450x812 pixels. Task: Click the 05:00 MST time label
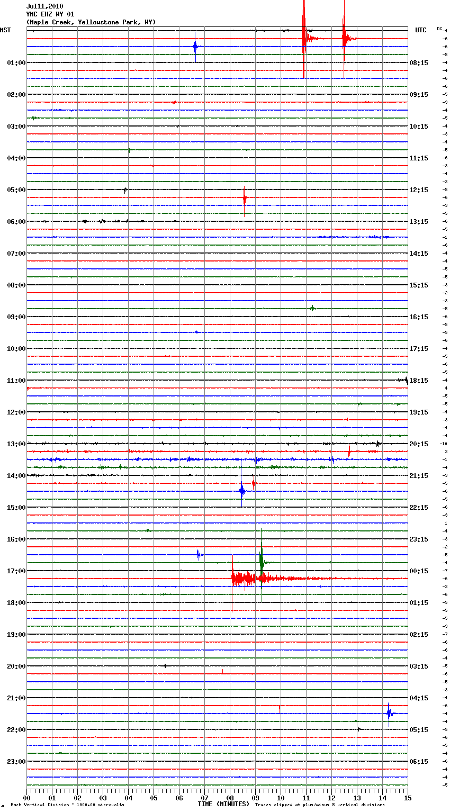tap(16, 190)
